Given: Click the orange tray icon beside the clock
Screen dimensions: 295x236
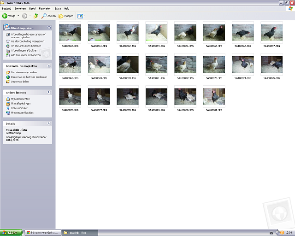Looking at the screenshot, I should pyautogui.click(x=282, y=233).
